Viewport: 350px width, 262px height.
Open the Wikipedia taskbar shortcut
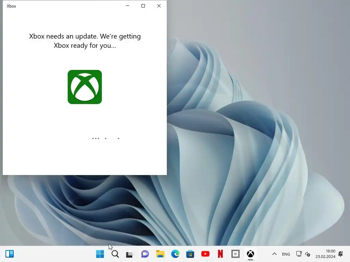click(235, 254)
